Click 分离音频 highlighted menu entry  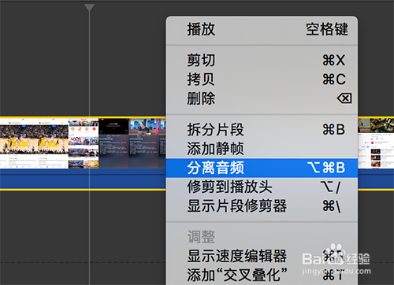pos(262,168)
